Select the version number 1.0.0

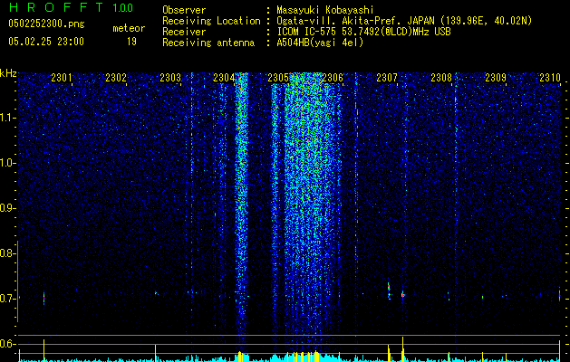(x=123, y=8)
